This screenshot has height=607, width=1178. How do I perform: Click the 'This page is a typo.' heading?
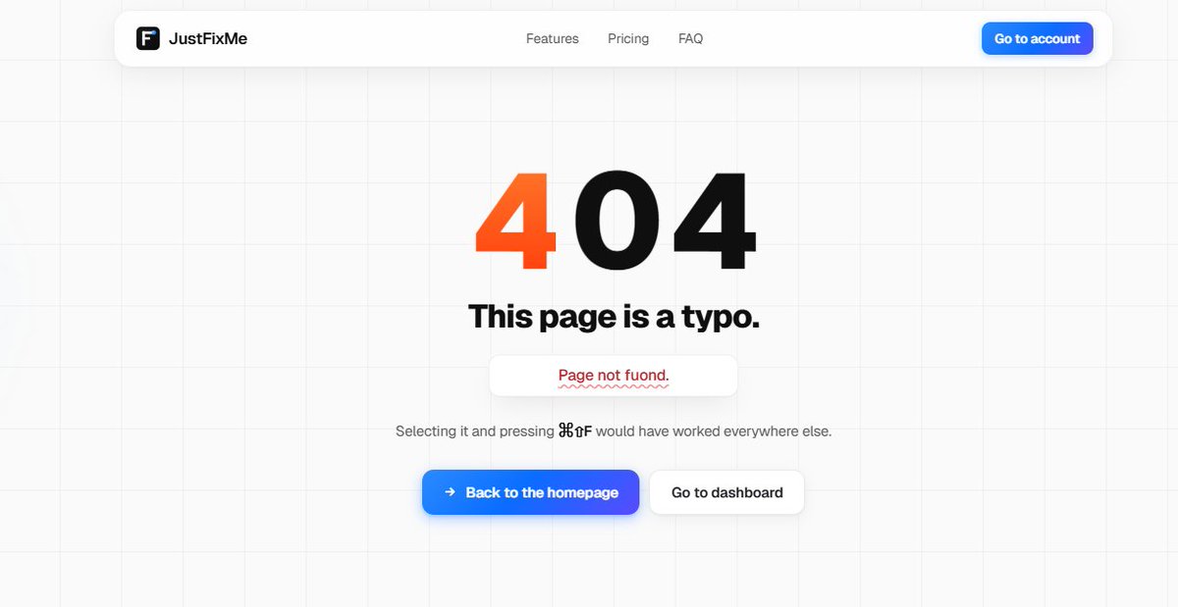[614, 317]
